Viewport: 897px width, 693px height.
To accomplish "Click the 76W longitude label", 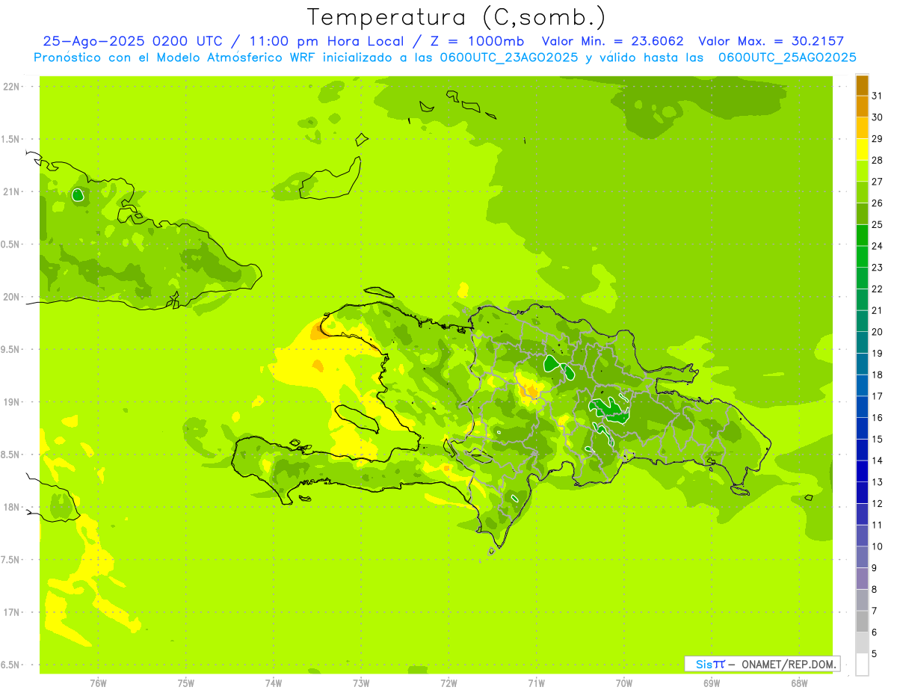I will pyautogui.click(x=98, y=683).
